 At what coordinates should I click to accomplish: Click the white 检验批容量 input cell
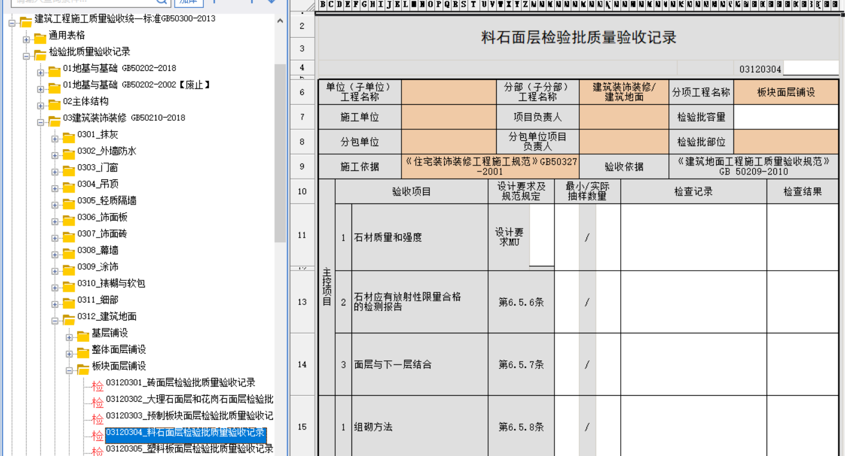point(786,117)
